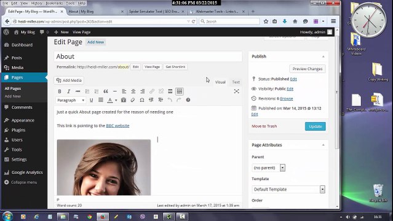This screenshot has width=393, height=221.
Task: Click the View Page permalink button
Action: pos(152,67)
